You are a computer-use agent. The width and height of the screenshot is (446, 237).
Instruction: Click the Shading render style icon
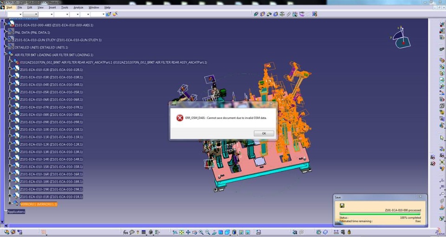click(234, 232)
